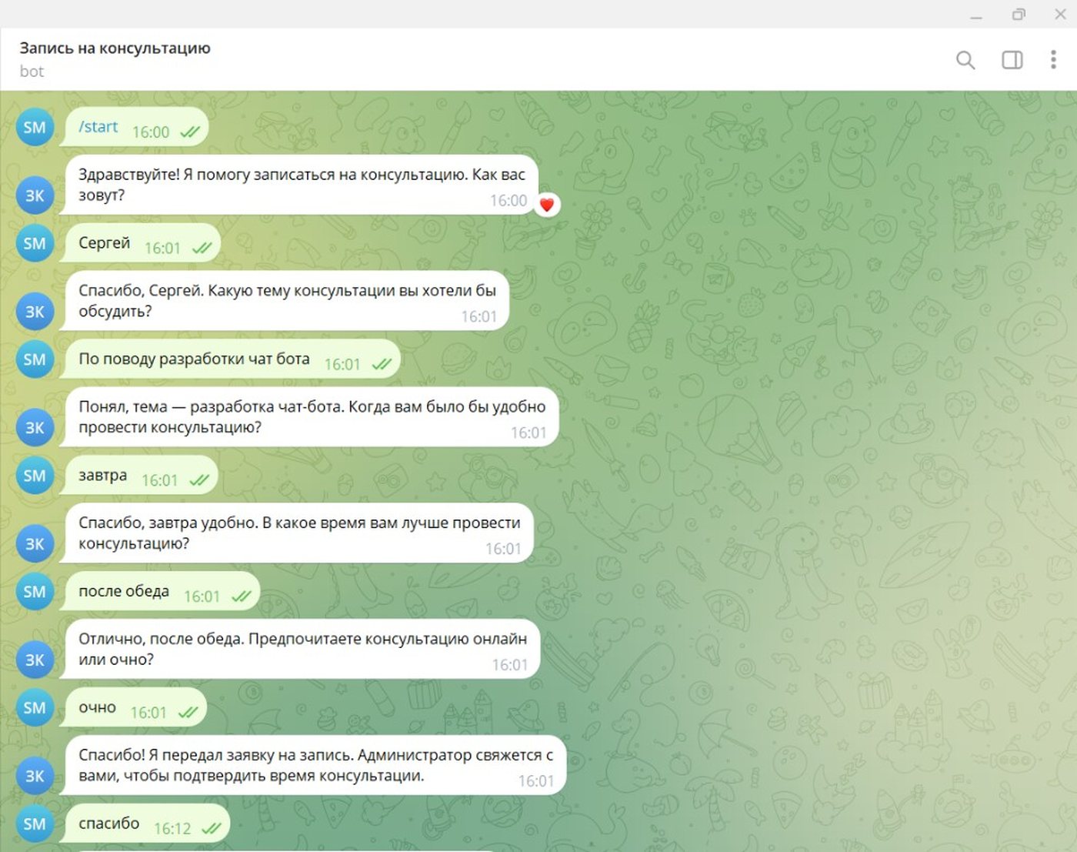The height and width of the screenshot is (852, 1077).
Task: Click the SM avatar next to 'спасибо'
Action: [35, 824]
